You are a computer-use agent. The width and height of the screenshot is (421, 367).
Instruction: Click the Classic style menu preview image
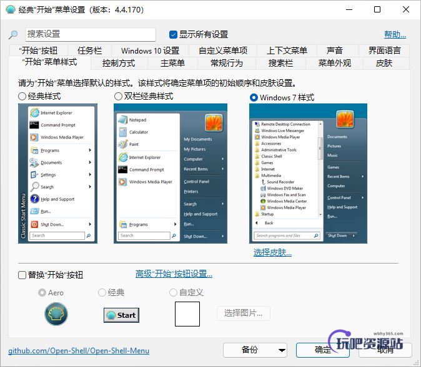pyautogui.click(x=57, y=174)
